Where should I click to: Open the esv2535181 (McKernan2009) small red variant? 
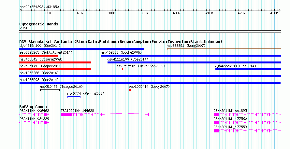[120, 69]
